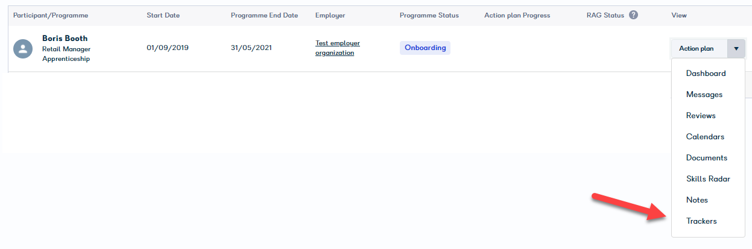
Task: Click the Programme Status column header
Action: (429, 16)
